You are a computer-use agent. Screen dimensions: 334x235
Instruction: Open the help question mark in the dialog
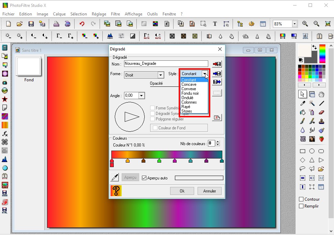[116, 190]
